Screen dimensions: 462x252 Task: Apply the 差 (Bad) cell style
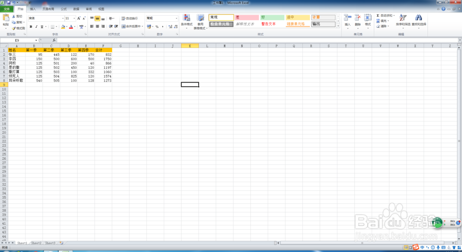(x=247, y=18)
